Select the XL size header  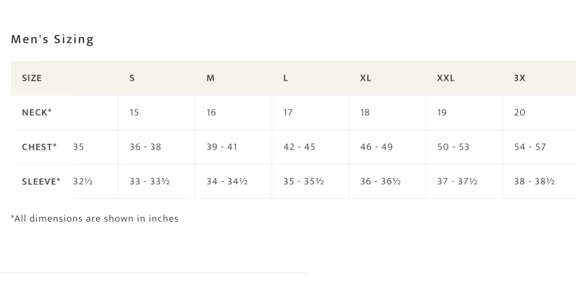pos(366,78)
